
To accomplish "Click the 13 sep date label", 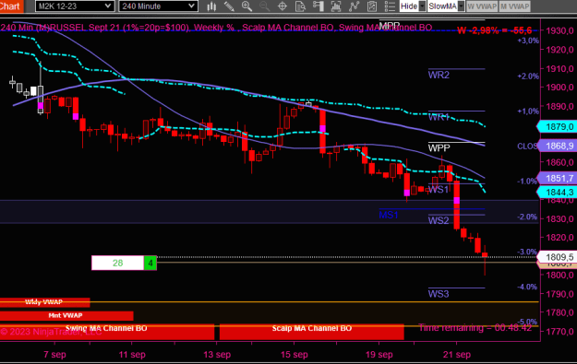I will 217,355.
